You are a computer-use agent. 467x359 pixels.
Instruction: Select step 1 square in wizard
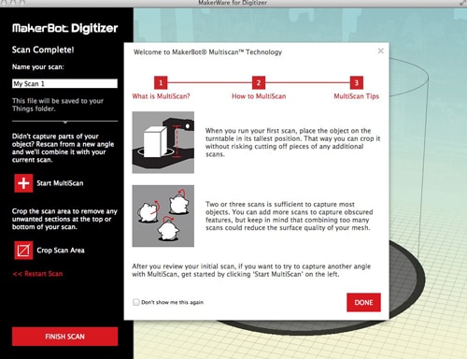(x=161, y=83)
